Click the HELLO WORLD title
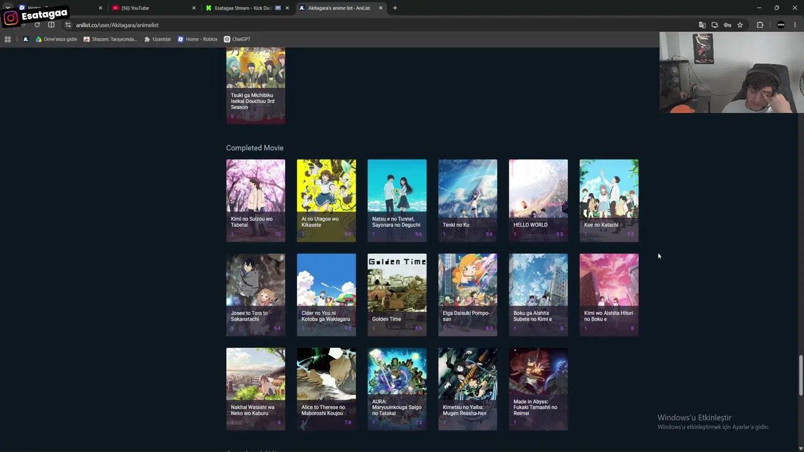This screenshot has width=804, height=452. point(530,225)
